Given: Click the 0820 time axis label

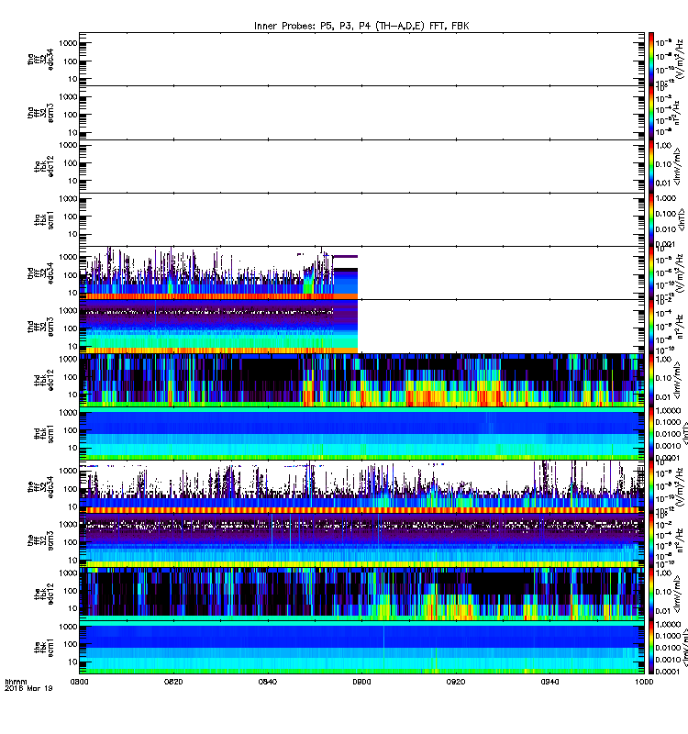Looking at the screenshot, I should point(173,682).
